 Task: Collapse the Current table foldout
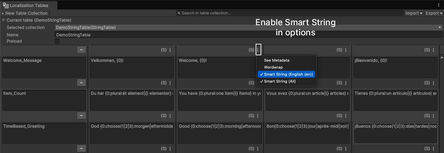(4, 20)
